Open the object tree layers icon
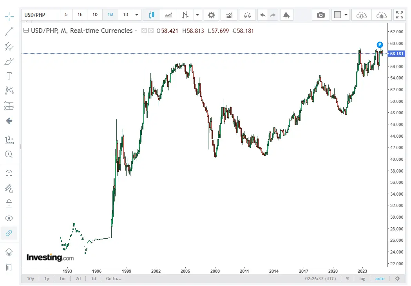This screenshot has height=286, width=411. click(9, 252)
